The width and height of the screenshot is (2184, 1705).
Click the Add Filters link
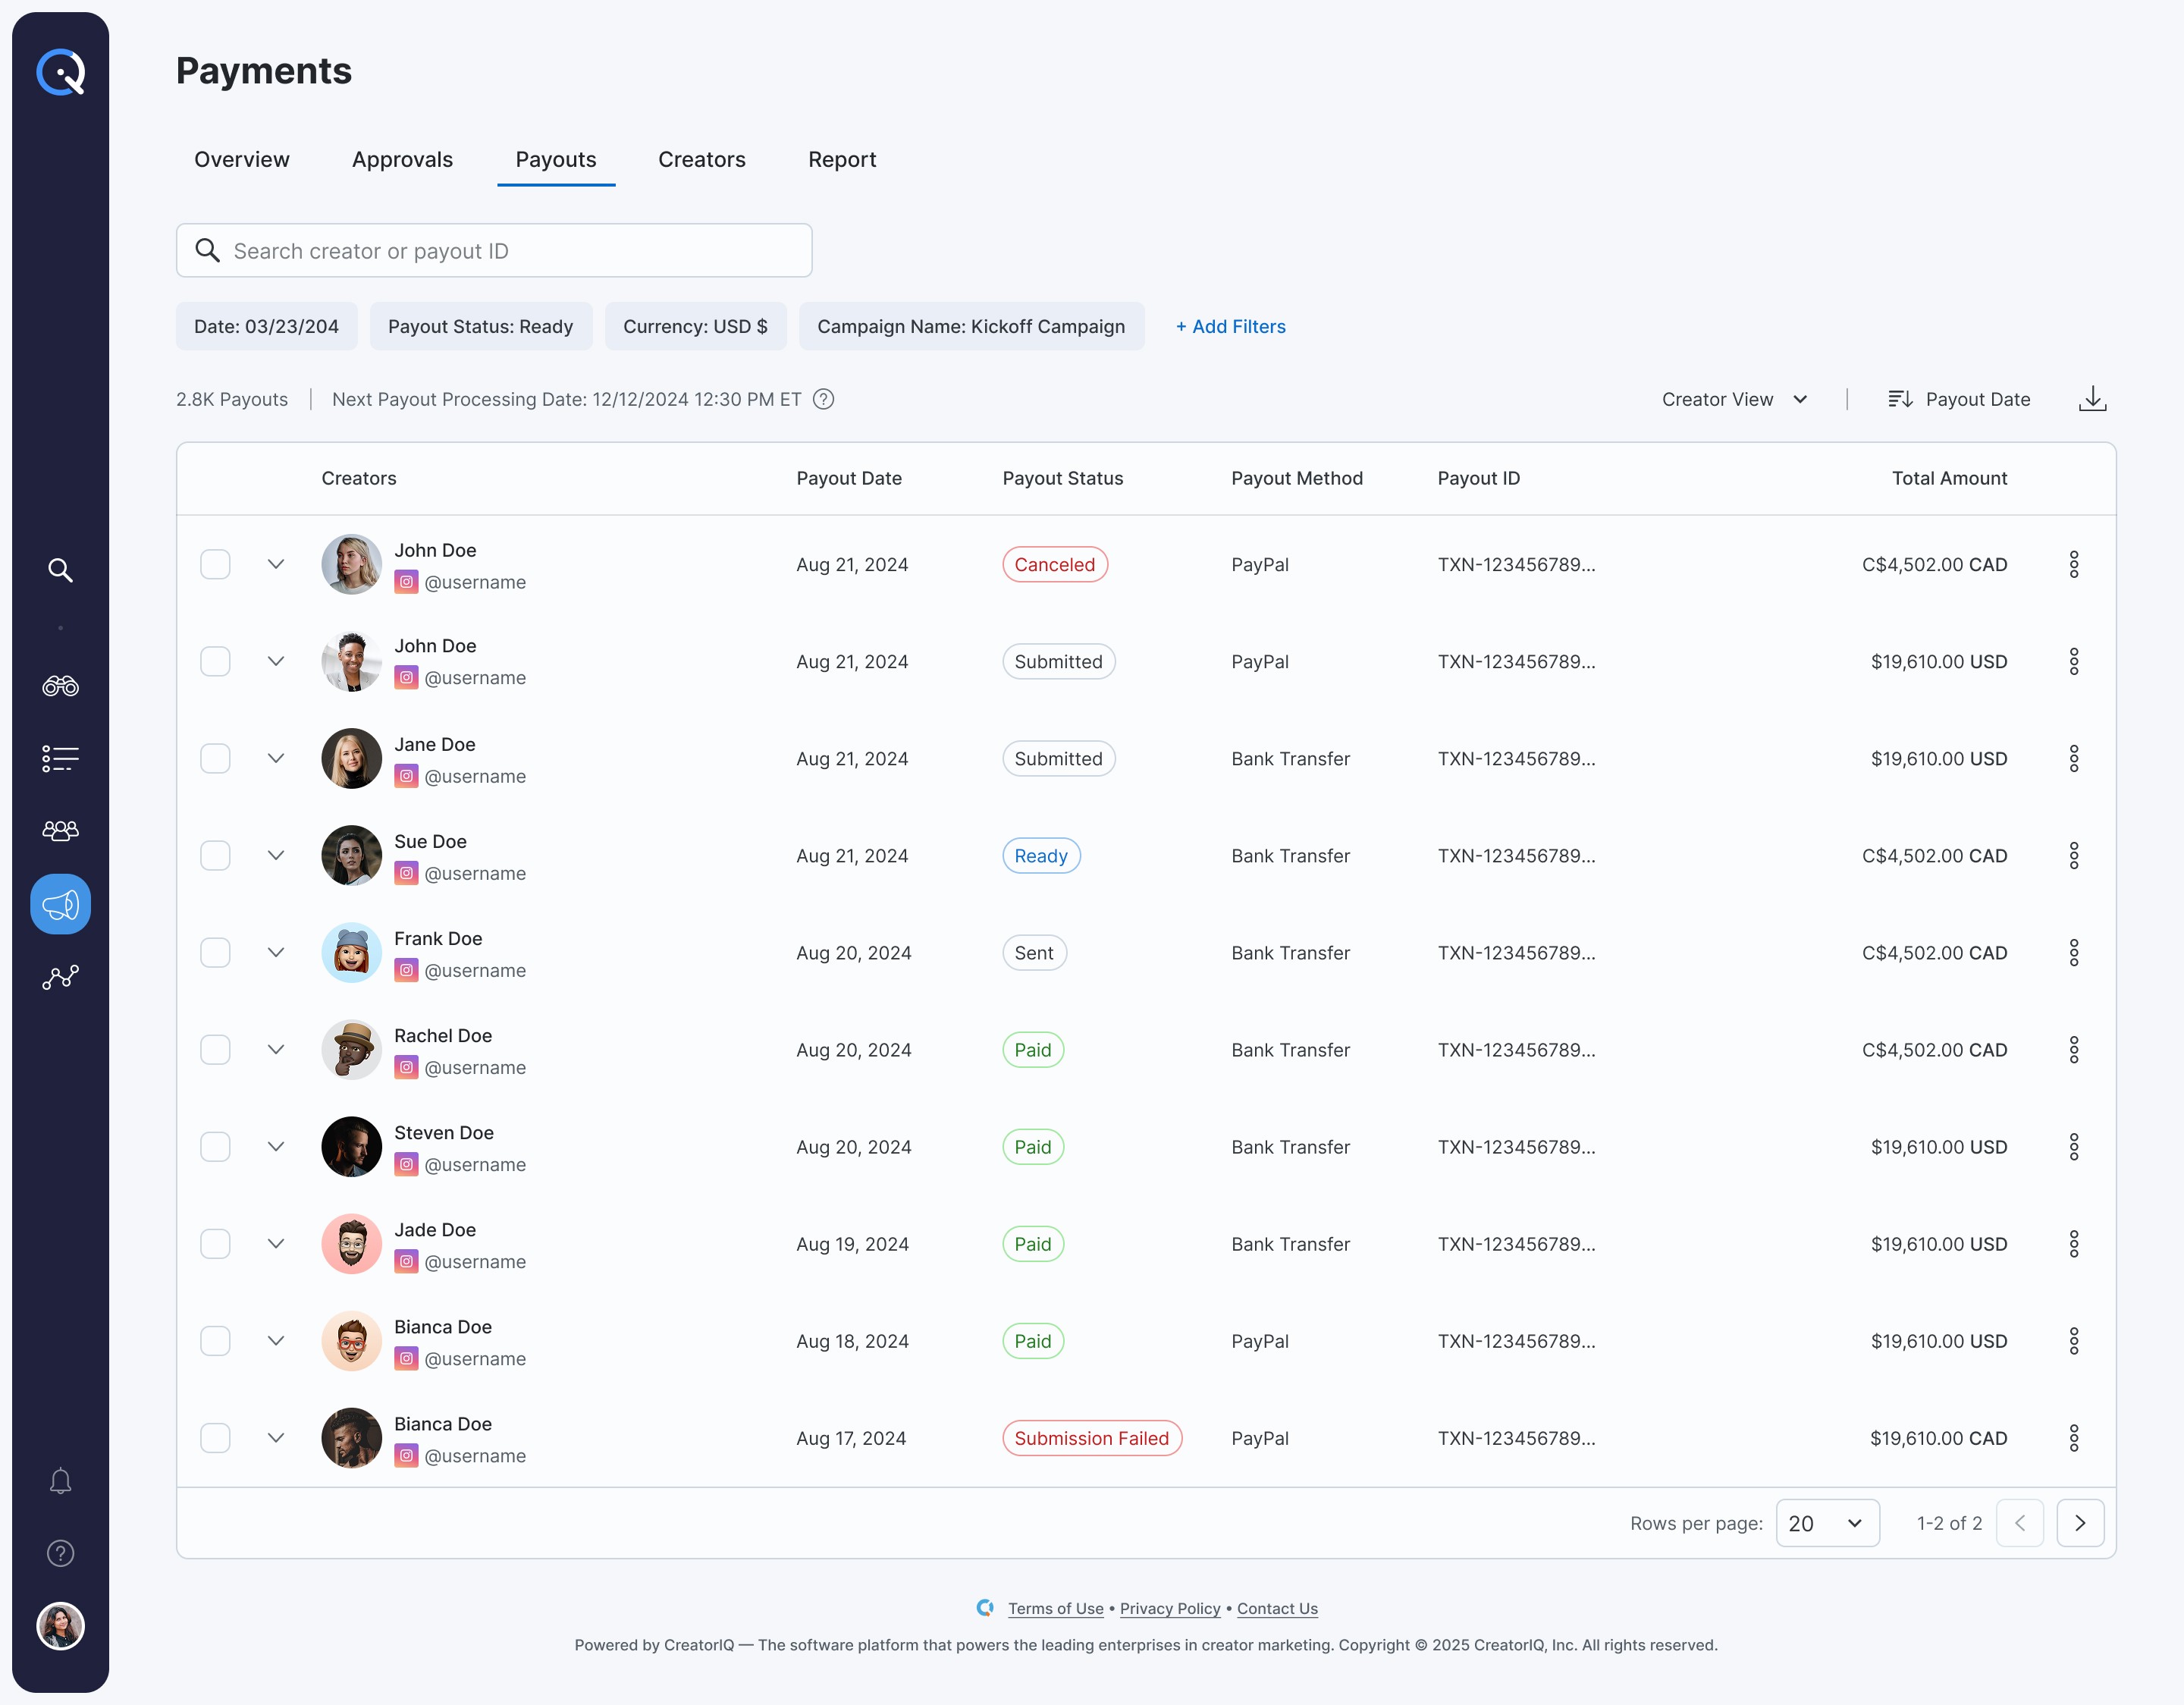(1230, 327)
